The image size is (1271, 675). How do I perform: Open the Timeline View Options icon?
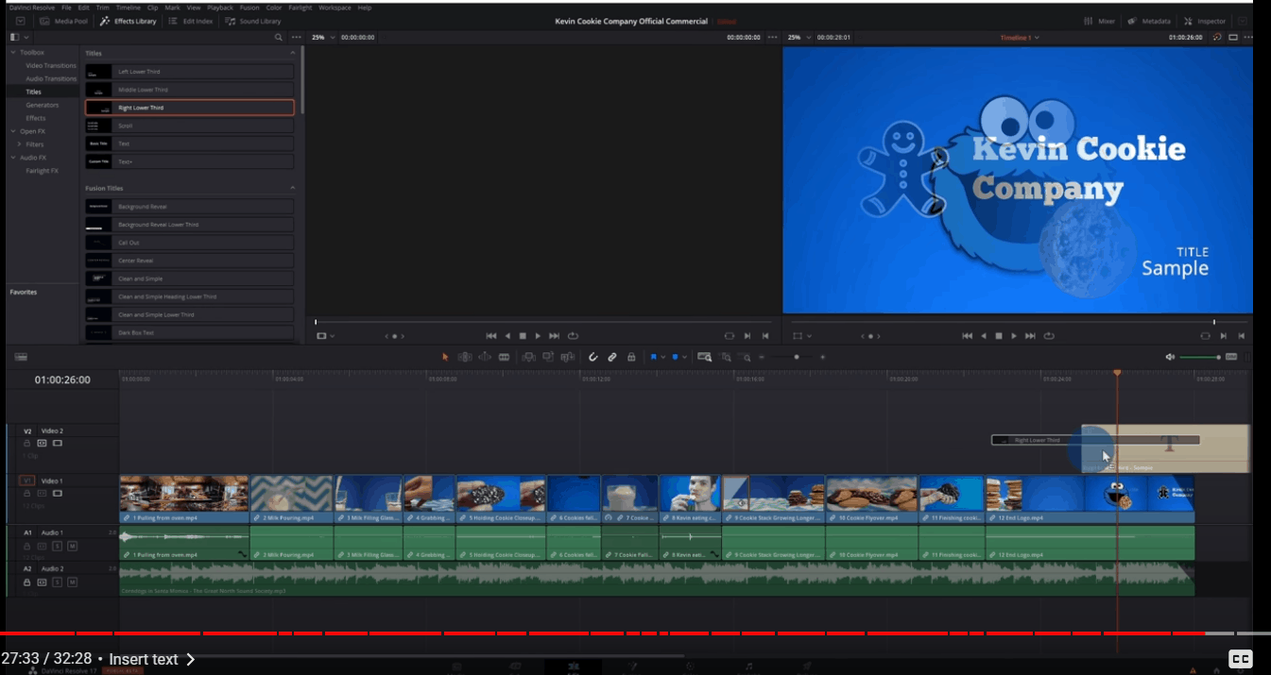coord(21,357)
